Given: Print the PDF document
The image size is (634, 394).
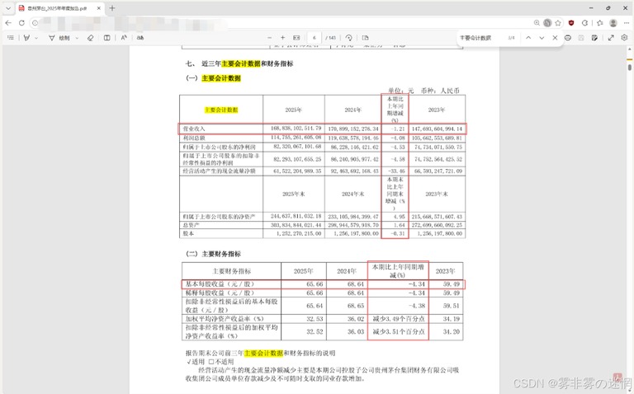Looking at the screenshot, I should 568,38.
